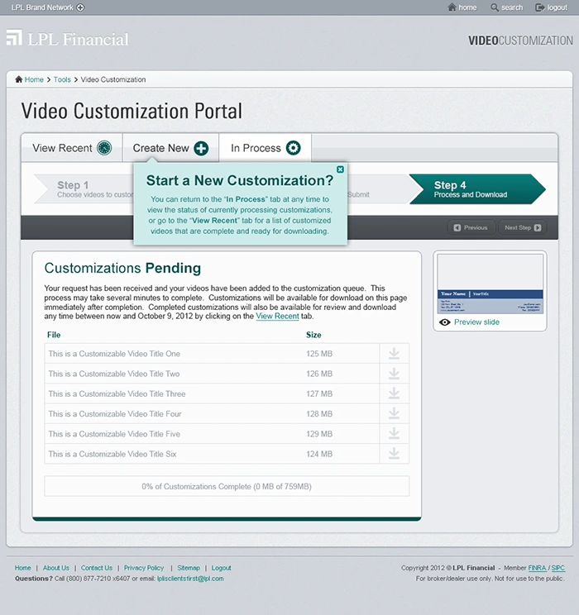The height and width of the screenshot is (615, 579).
Task: Open the SIPC link
Action: tap(557, 568)
